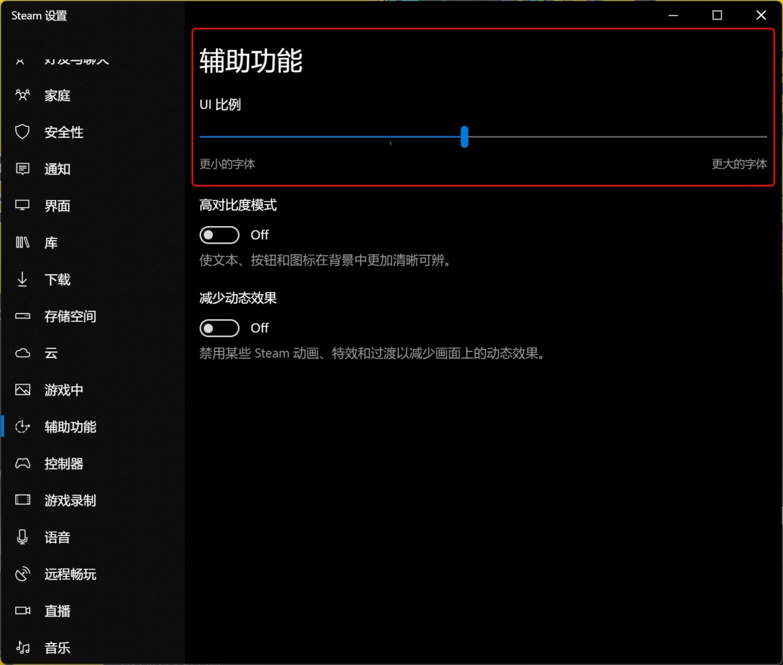Click the 辅助功能 page heading
The width and height of the screenshot is (783, 665).
(x=251, y=61)
